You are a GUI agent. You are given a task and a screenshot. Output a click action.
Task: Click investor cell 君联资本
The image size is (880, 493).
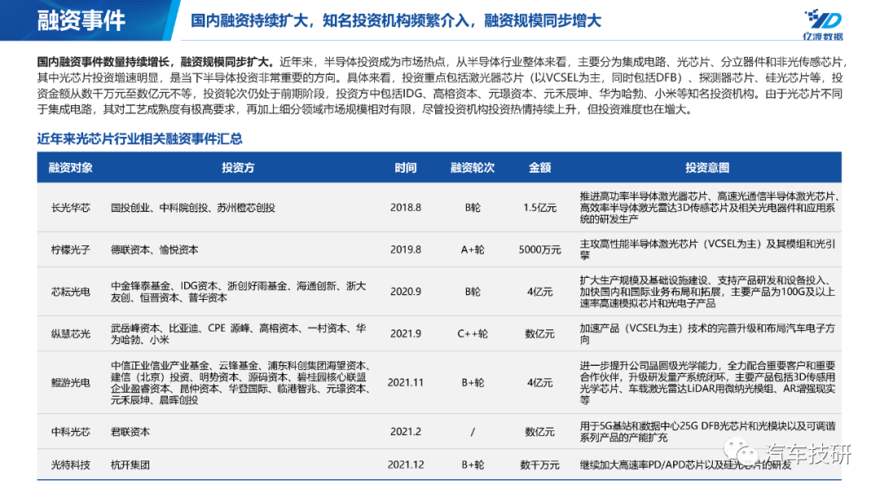click(130, 431)
